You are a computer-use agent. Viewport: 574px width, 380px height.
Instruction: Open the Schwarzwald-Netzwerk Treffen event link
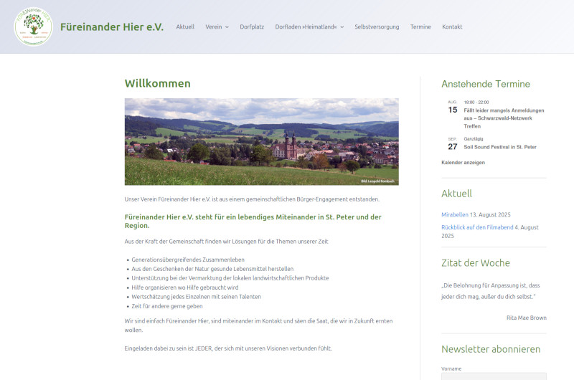coord(504,118)
